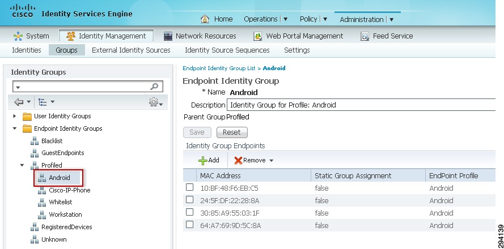Open the Administration menu dropdown arrow
Viewport: 504px width, 249px height.
click(391, 20)
